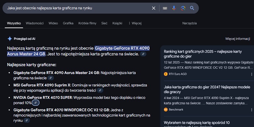This screenshot has width=254, height=127.
Task: Click 'Najlepsze karty graficzne:' heading
Action: tap(32, 65)
